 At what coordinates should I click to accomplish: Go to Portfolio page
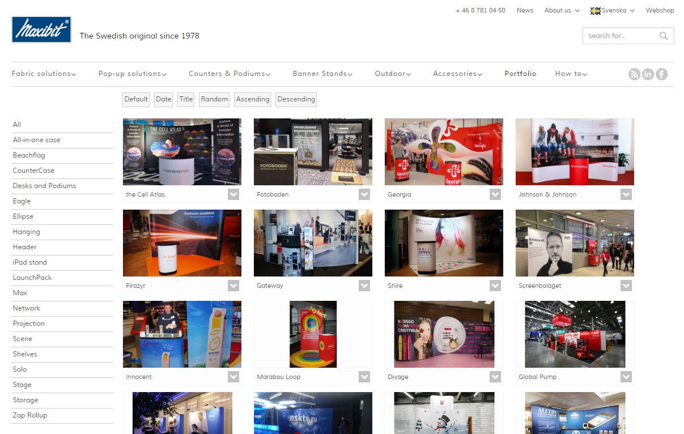(x=520, y=74)
